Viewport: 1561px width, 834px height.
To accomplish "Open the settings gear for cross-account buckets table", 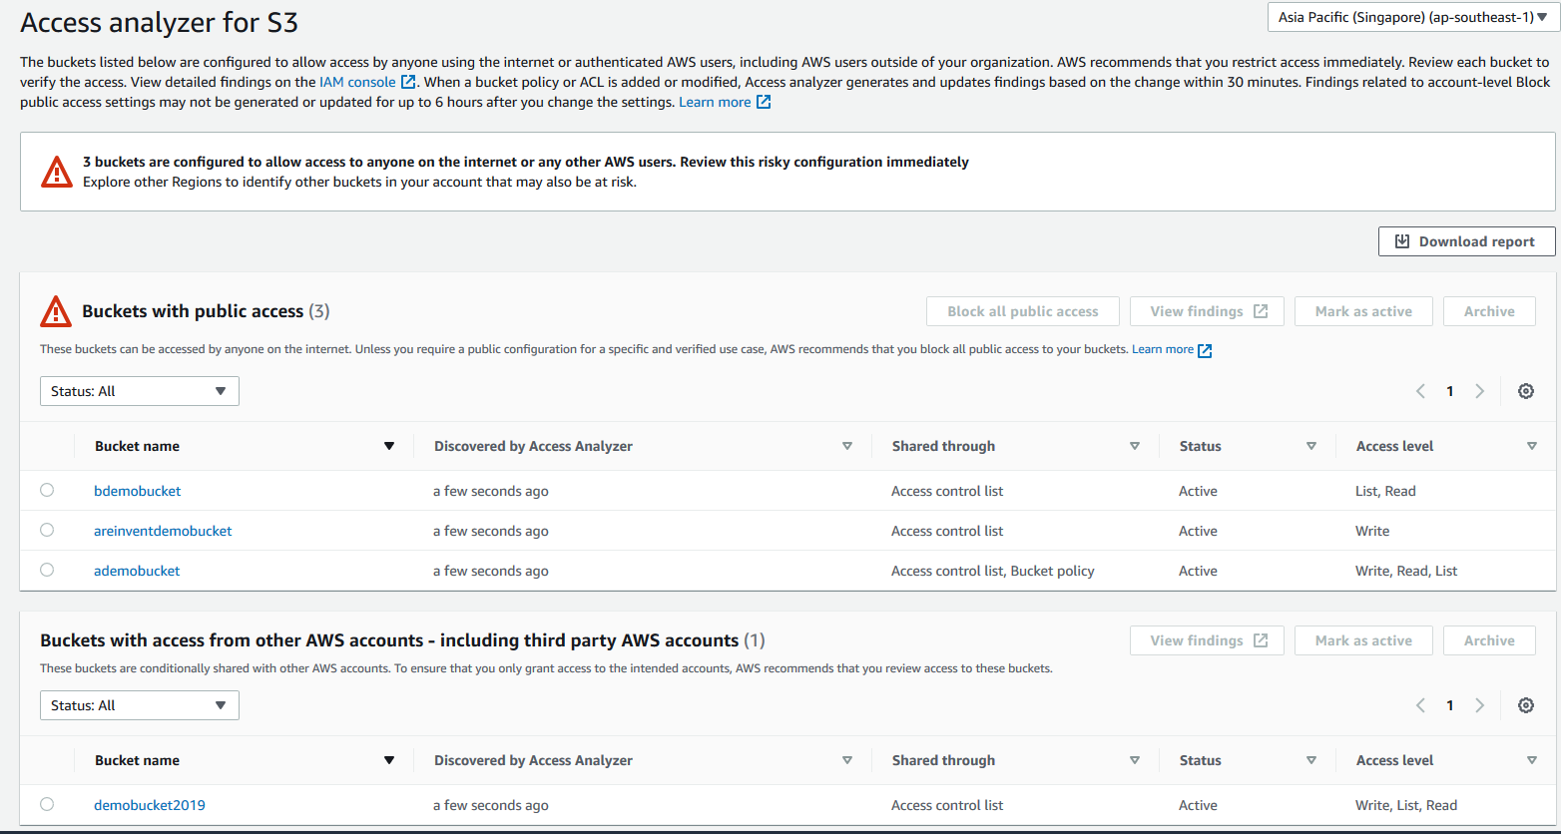I will 1525,704.
